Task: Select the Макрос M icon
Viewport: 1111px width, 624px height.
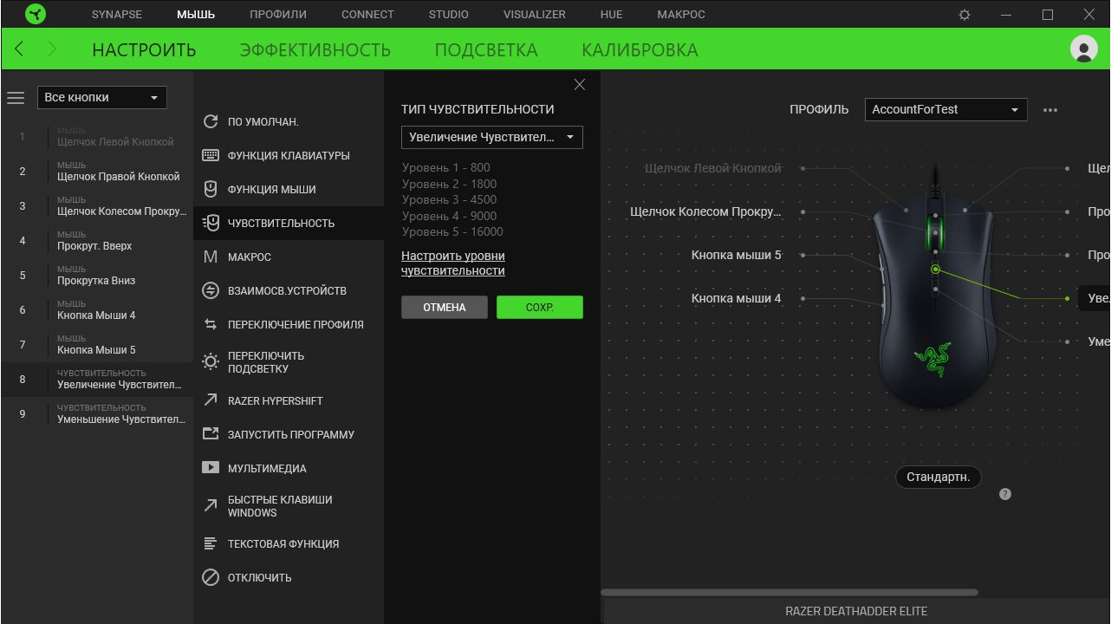Action: pos(211,257)
